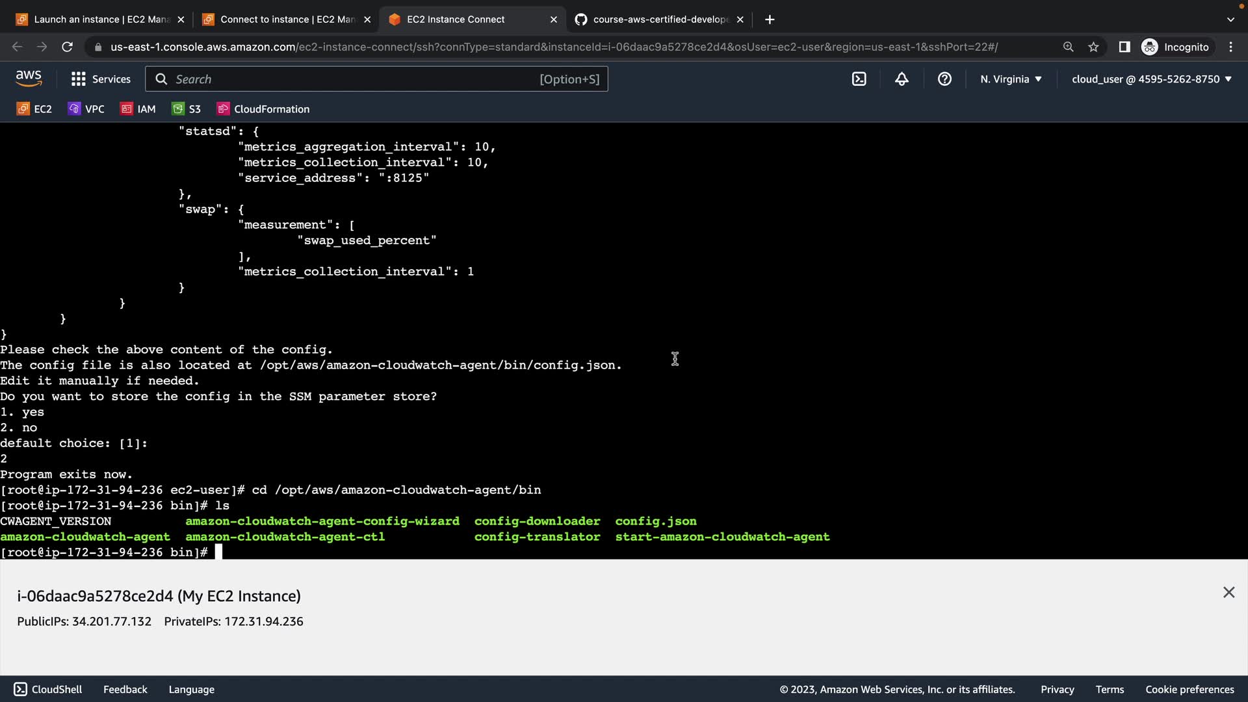The image size is (1248, 702).
Task: Go to the AWS logo home
Action: (29, 79)
